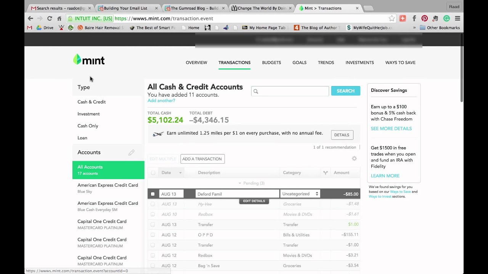Screen dimensions: 488x274
Task: Collapse the Pending (3) section
Action: pyautogui.click(x=251, y=183)
